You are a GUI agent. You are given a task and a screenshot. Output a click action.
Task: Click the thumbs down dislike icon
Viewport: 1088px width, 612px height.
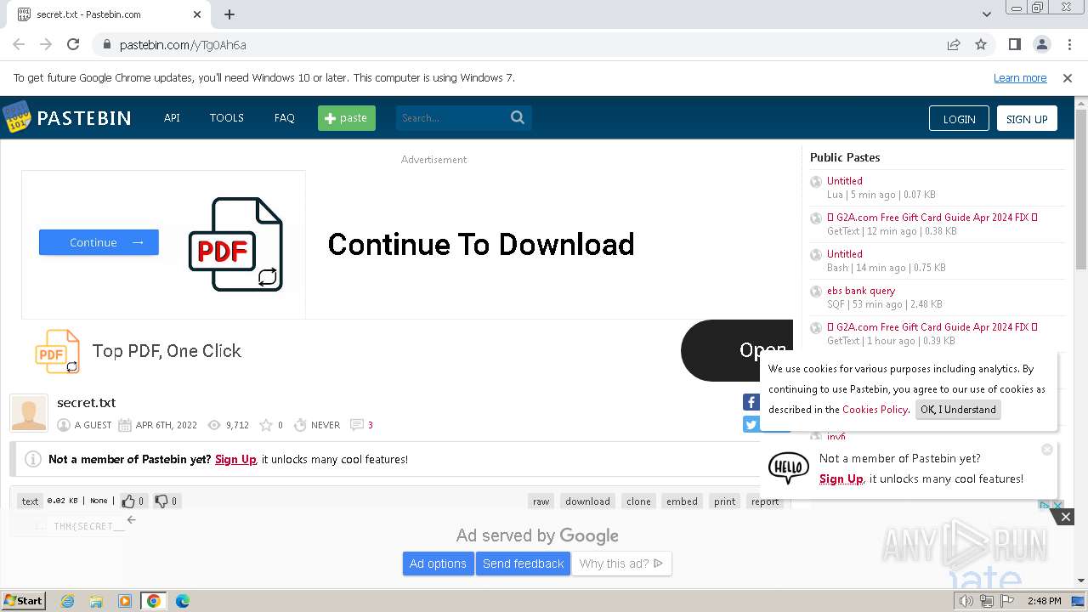click(161, 501)
